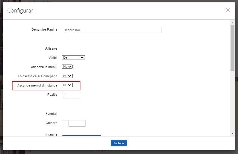
Task: Click the Configurari dialog title
Action: [21, 11]
